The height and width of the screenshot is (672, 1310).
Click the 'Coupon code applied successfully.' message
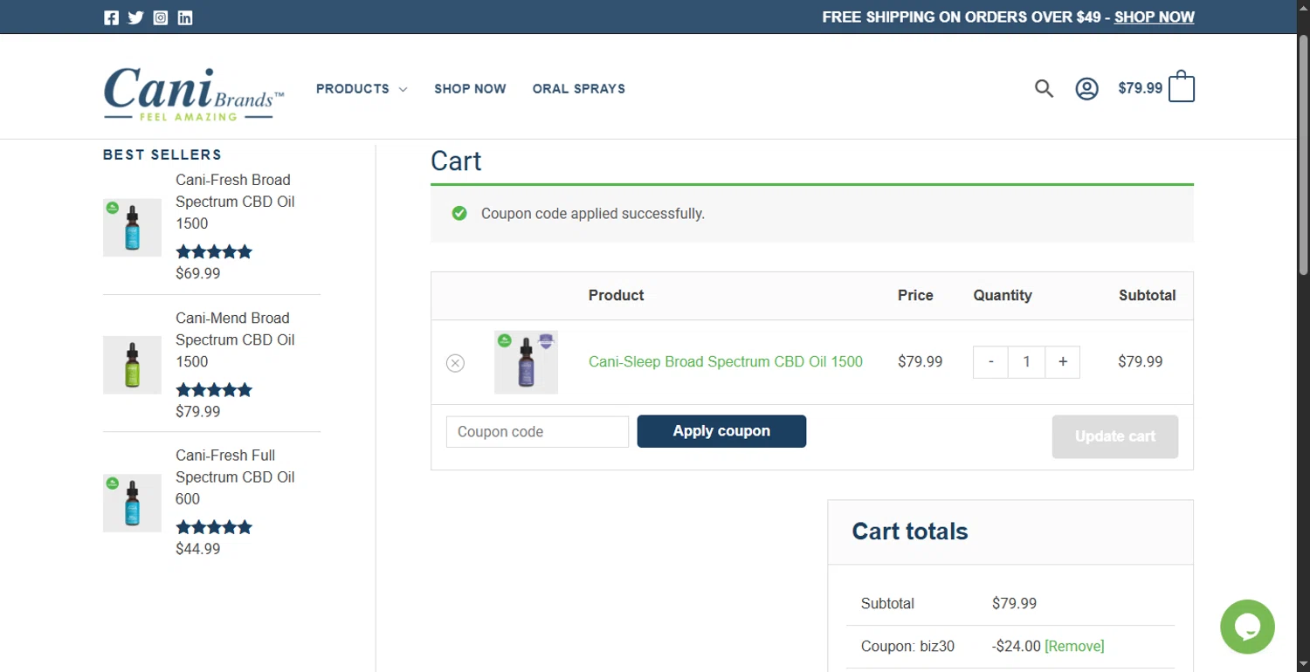[593, 214]
